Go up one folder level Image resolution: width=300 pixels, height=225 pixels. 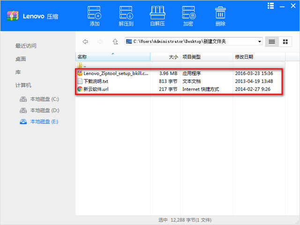115,42
